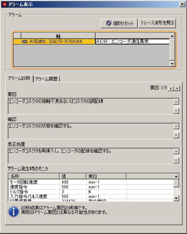Click the up arrow in the 確認 text box

(x=176, y=126)
